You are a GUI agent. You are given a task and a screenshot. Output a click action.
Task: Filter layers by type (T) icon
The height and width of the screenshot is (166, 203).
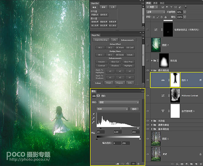pyautogui.click(x=171, y=7)
